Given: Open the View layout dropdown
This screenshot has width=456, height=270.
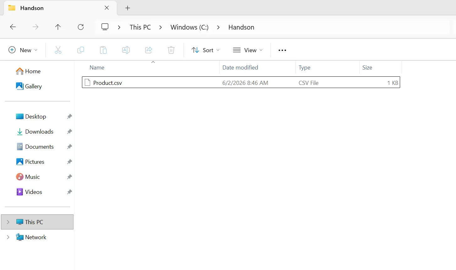Looking at the screenshot, I should point(248,50).
